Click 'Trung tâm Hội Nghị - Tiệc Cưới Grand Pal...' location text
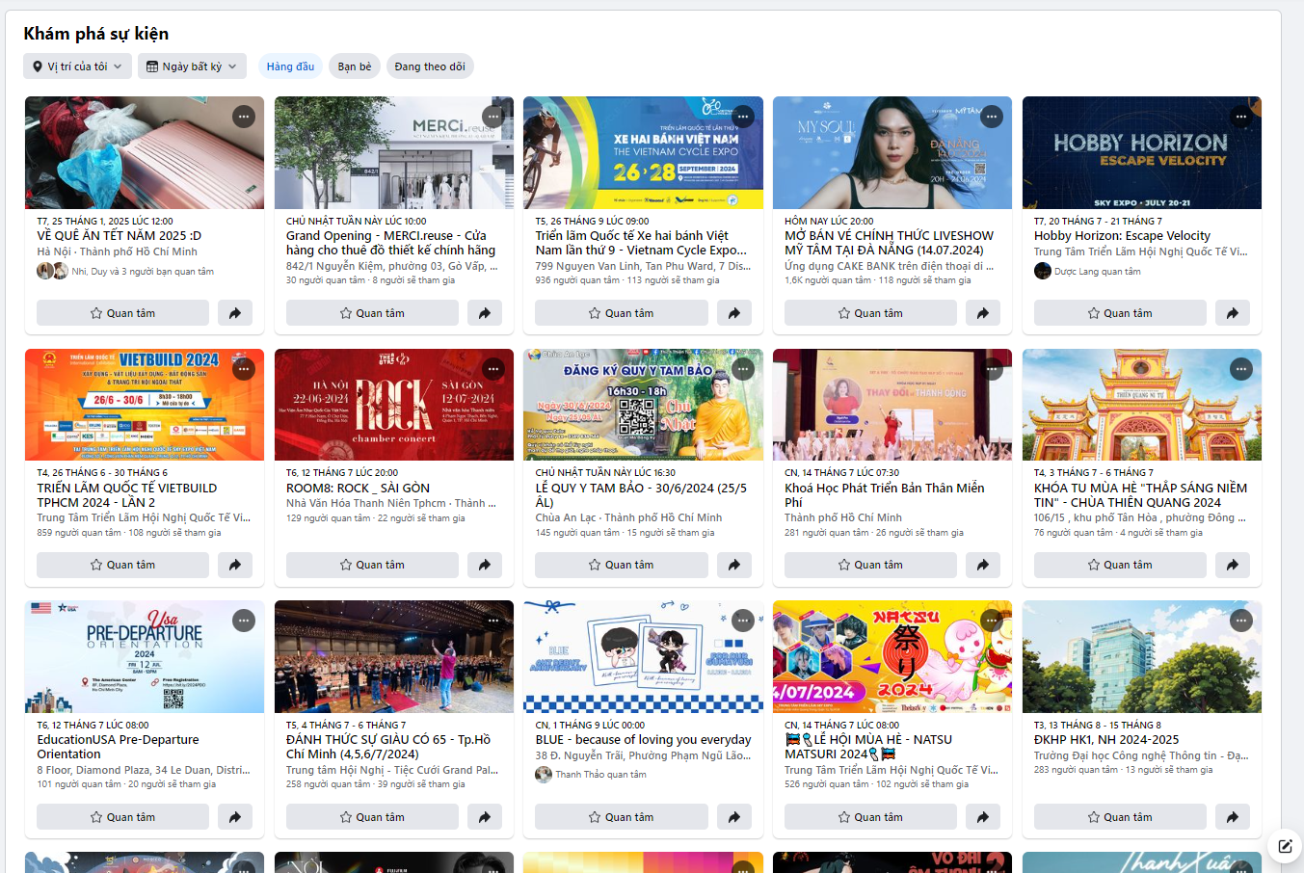 click(392, 770)
